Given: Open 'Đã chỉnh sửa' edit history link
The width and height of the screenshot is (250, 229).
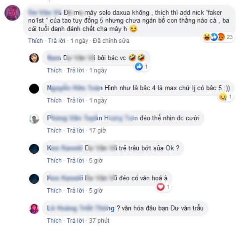Looking at the screenshot, I should (x=111, y=41).
